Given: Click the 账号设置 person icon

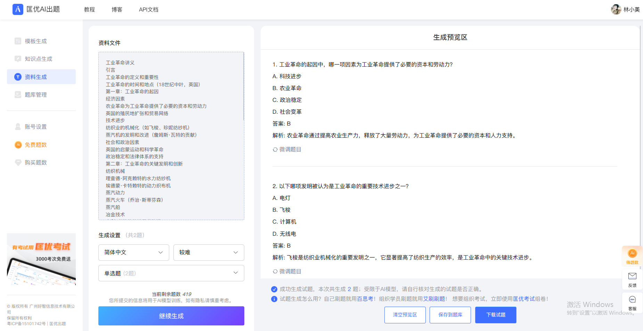Looking at the screenshot, I should click(18, 127).
